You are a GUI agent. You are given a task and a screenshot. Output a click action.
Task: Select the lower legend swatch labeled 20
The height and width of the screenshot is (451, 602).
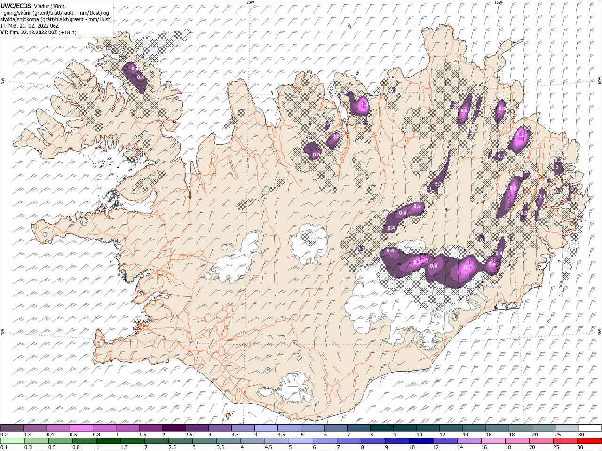[541, 441]
